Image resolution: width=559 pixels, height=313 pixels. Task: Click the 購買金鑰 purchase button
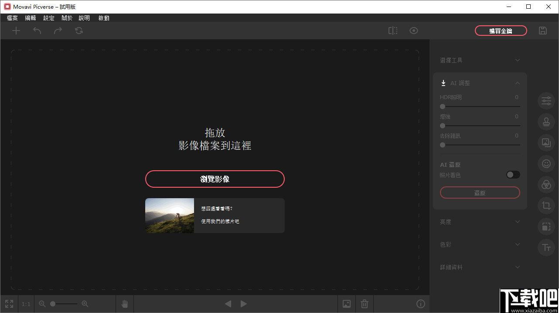pyautogui.click(x=501, y=31)
